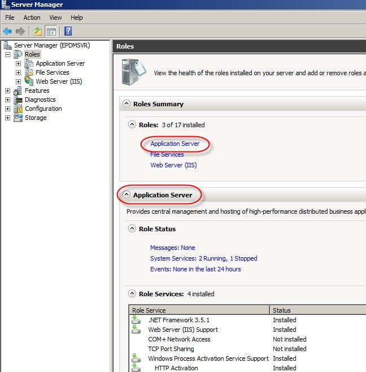Click the Show/Hide Console Tree icon
This screenshot has height=372, width=366.
(51, 31)
